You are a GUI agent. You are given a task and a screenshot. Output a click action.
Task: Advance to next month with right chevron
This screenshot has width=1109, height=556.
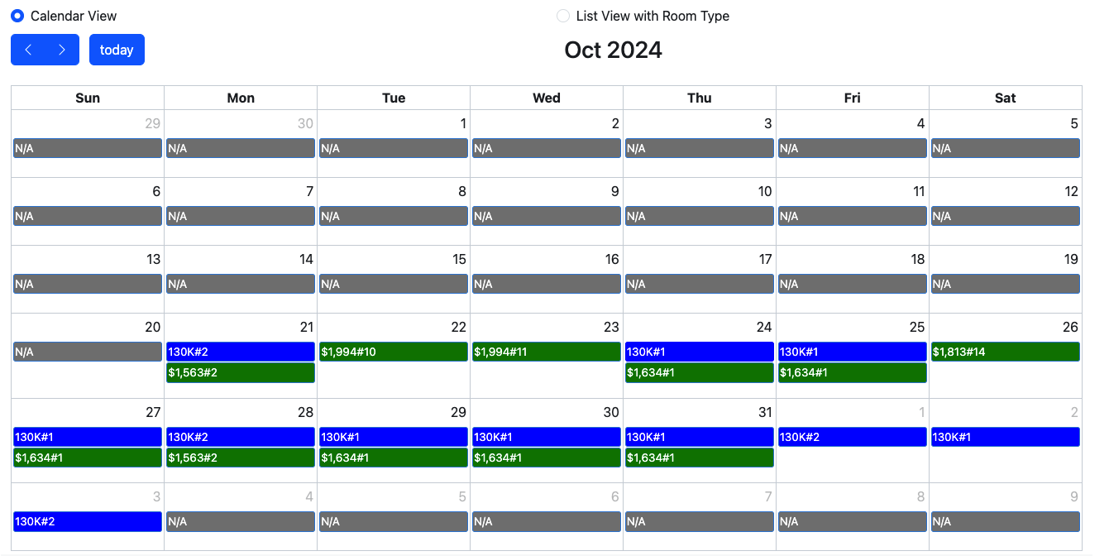62,50
